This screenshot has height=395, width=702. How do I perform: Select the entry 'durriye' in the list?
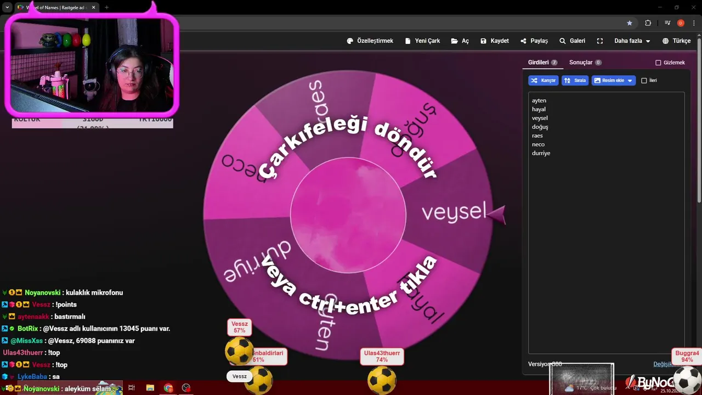[541, 153]
